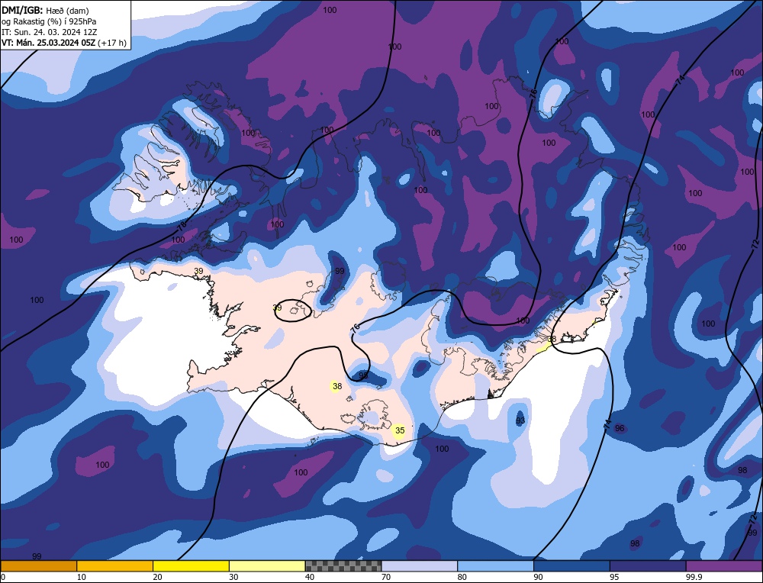
Task: Click the 'DMI/IGB: Hæð (dam)' title line
Action: pos(45,10)
